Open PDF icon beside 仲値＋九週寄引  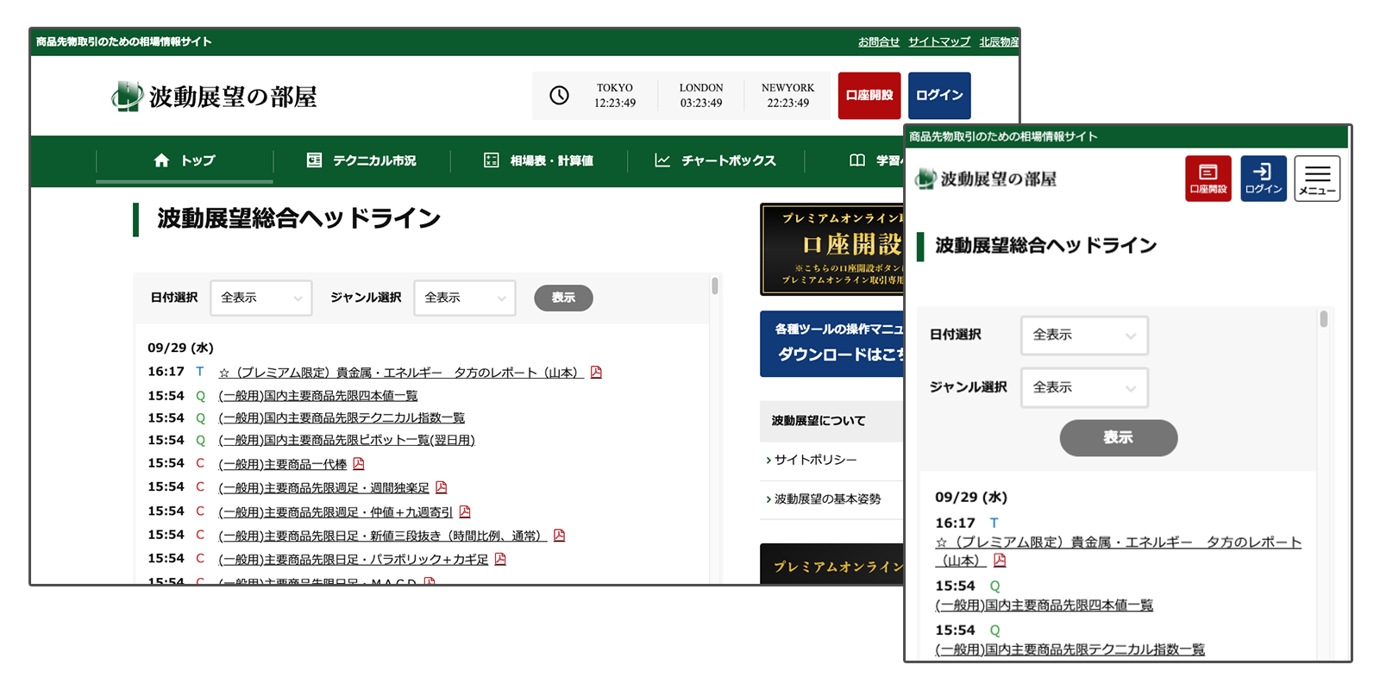click(465, 511)
